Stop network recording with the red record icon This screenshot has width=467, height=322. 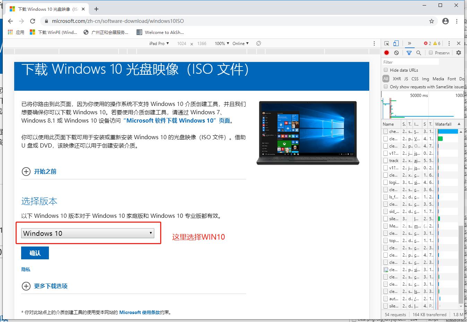(x=387, y=53)
